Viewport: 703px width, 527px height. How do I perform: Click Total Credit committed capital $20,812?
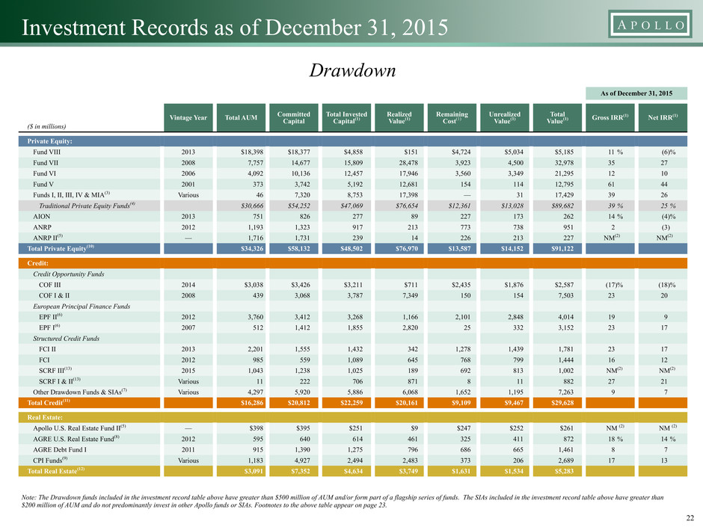click(x=298, y=403)
